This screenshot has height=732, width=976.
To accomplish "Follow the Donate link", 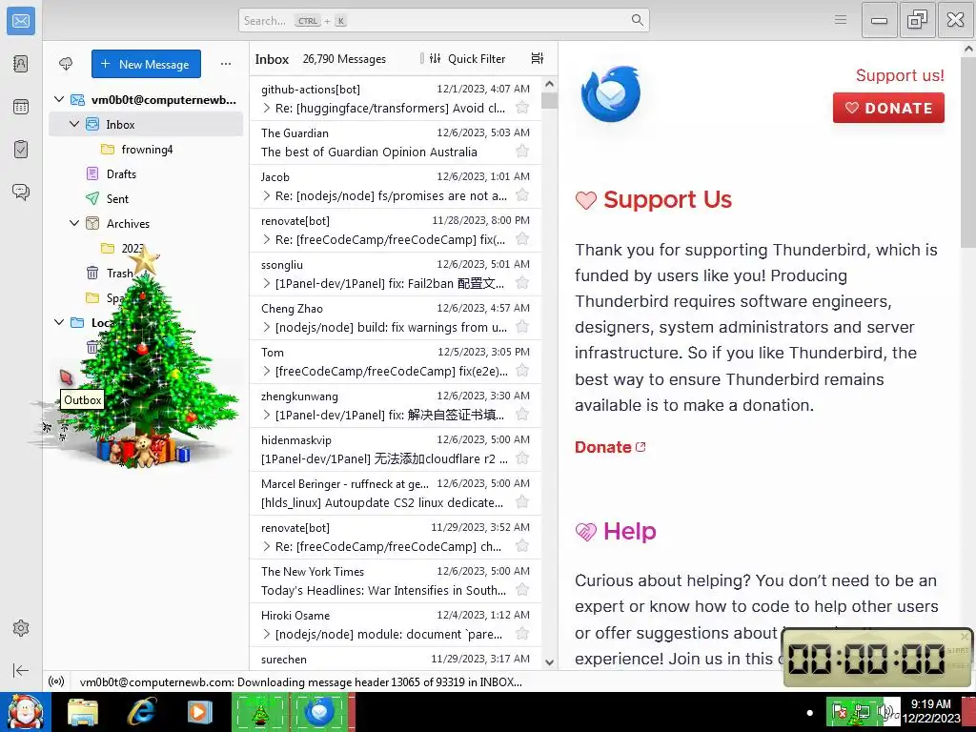I will click(610, 447).
